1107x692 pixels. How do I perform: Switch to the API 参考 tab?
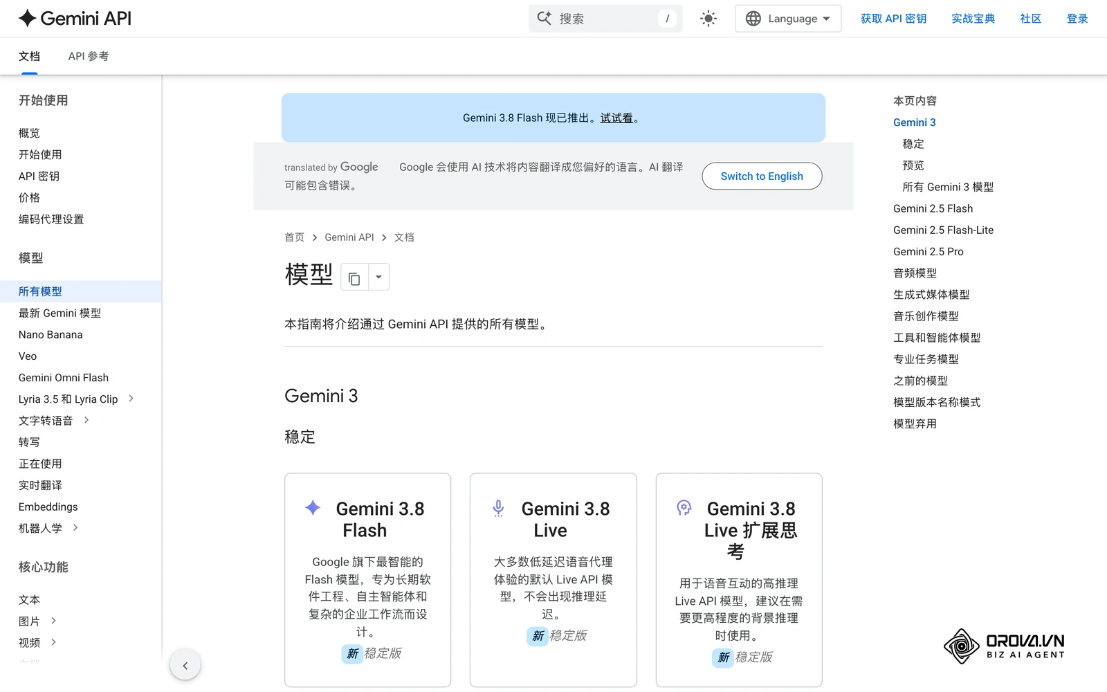[x=88, y=56]
